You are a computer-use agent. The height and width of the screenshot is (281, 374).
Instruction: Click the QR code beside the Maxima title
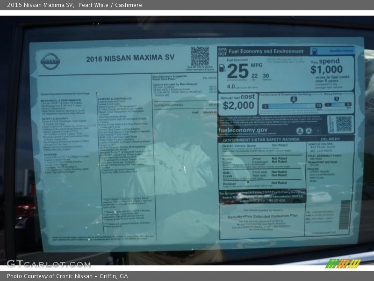pos(200,56)
